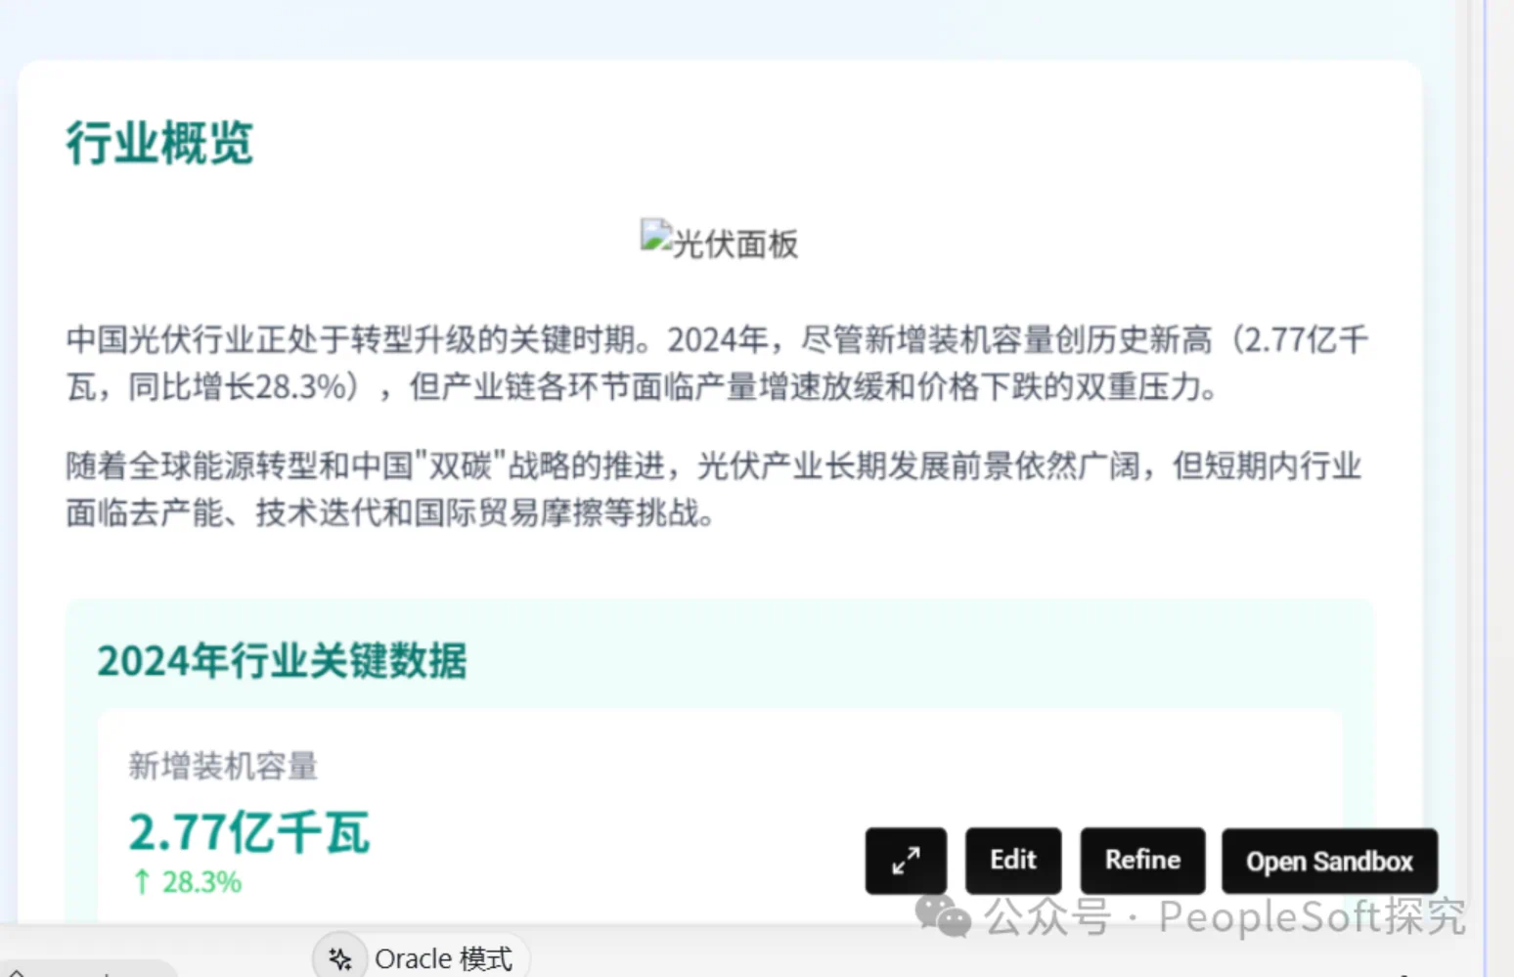The width and height of the screenshot is (1514, 977).
Task: Click the 行业概览 heading
Action: click(160, 144)
